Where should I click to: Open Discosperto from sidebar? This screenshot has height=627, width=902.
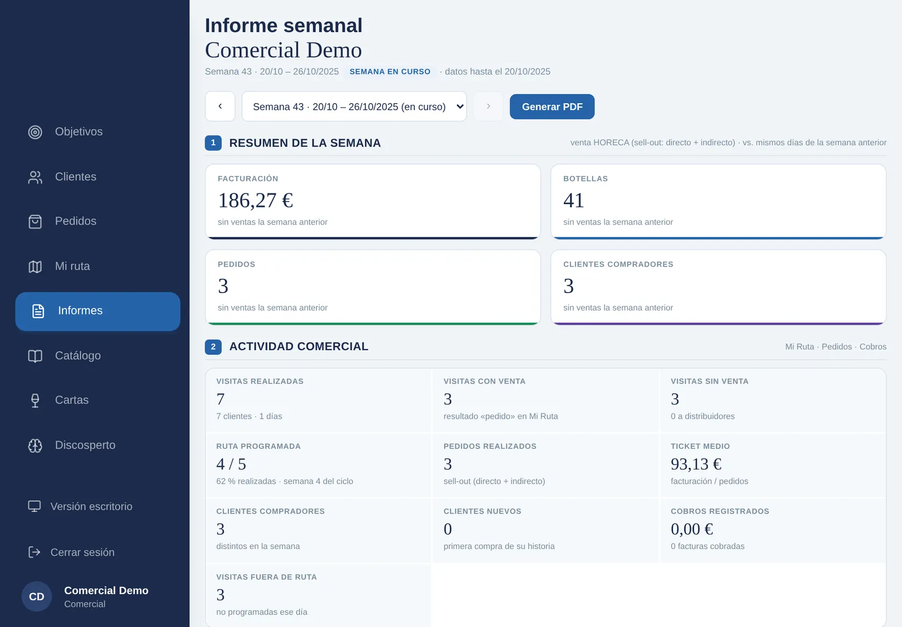pyautogui.click(x=98, y=445)
